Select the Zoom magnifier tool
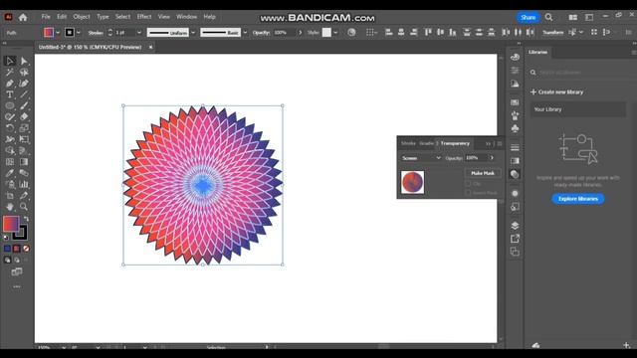The height and width of the screenshot is (358, 637). tap(24, 207)
